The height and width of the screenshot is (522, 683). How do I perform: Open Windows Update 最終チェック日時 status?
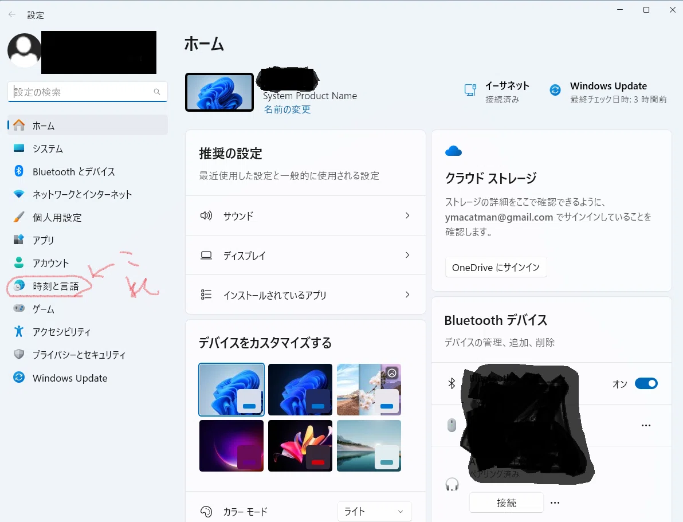tap(608, 92)
